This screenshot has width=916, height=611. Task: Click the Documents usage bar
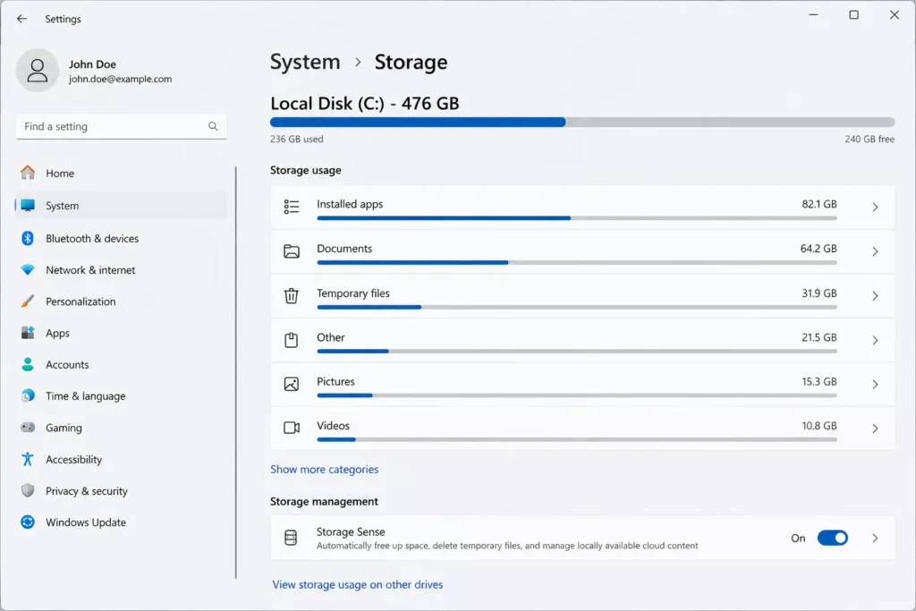577,262
